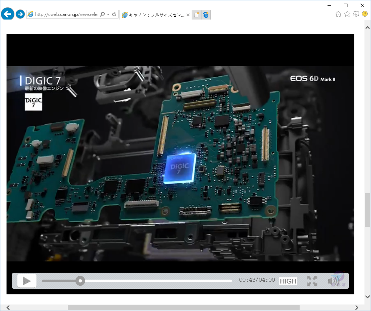Click left arrow of horizontal scrollbar
Image resolution: width=371 pixels, height=311 pixels.
[8, 307]
